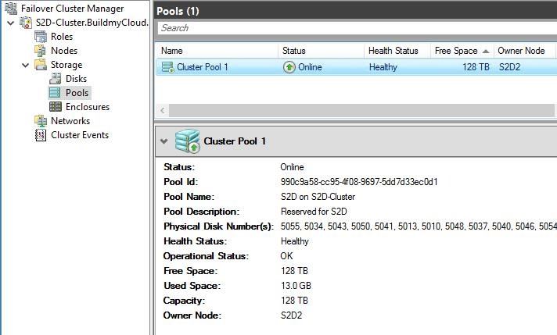Click the S2D-Cluster node icon
Image resolution: width=557 pixels, height=335 pixels.
point(26,23)
